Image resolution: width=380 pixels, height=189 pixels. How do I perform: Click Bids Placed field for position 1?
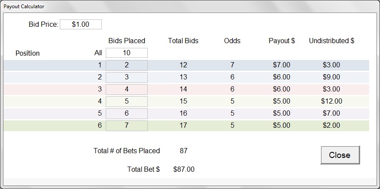(x=127, y=65)
